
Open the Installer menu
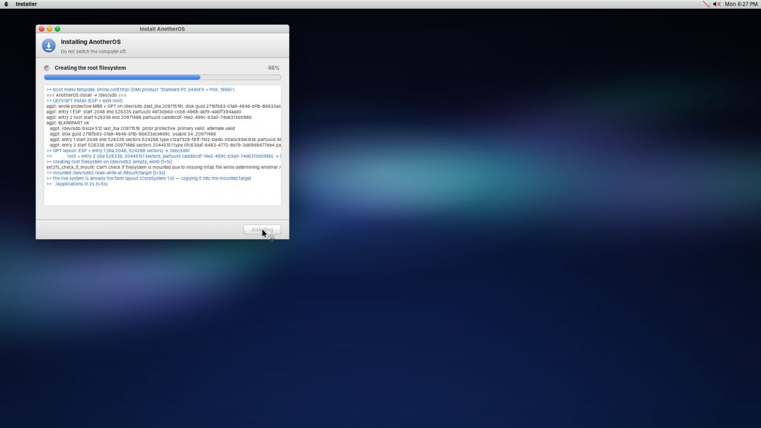26,4
